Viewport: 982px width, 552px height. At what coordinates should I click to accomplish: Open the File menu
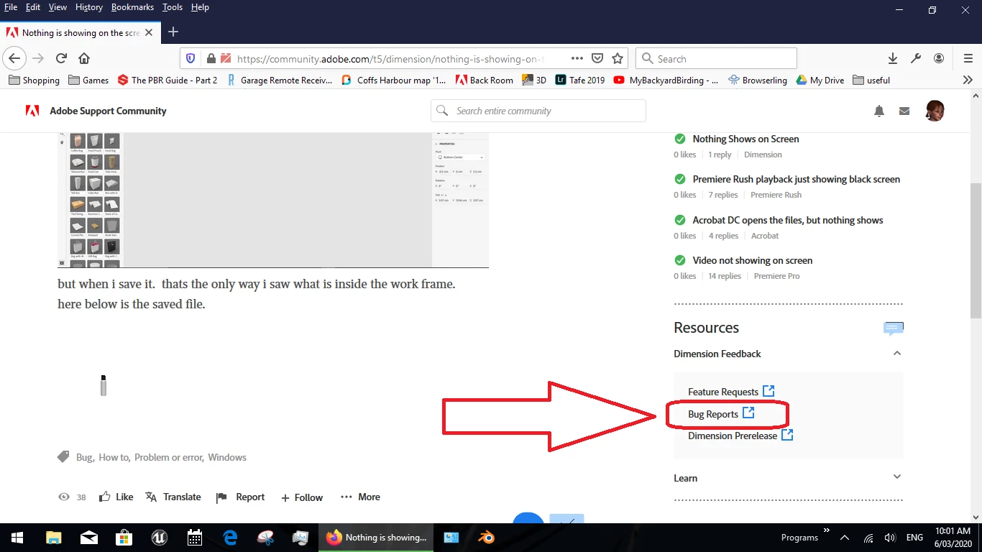[x=11, y=7]
